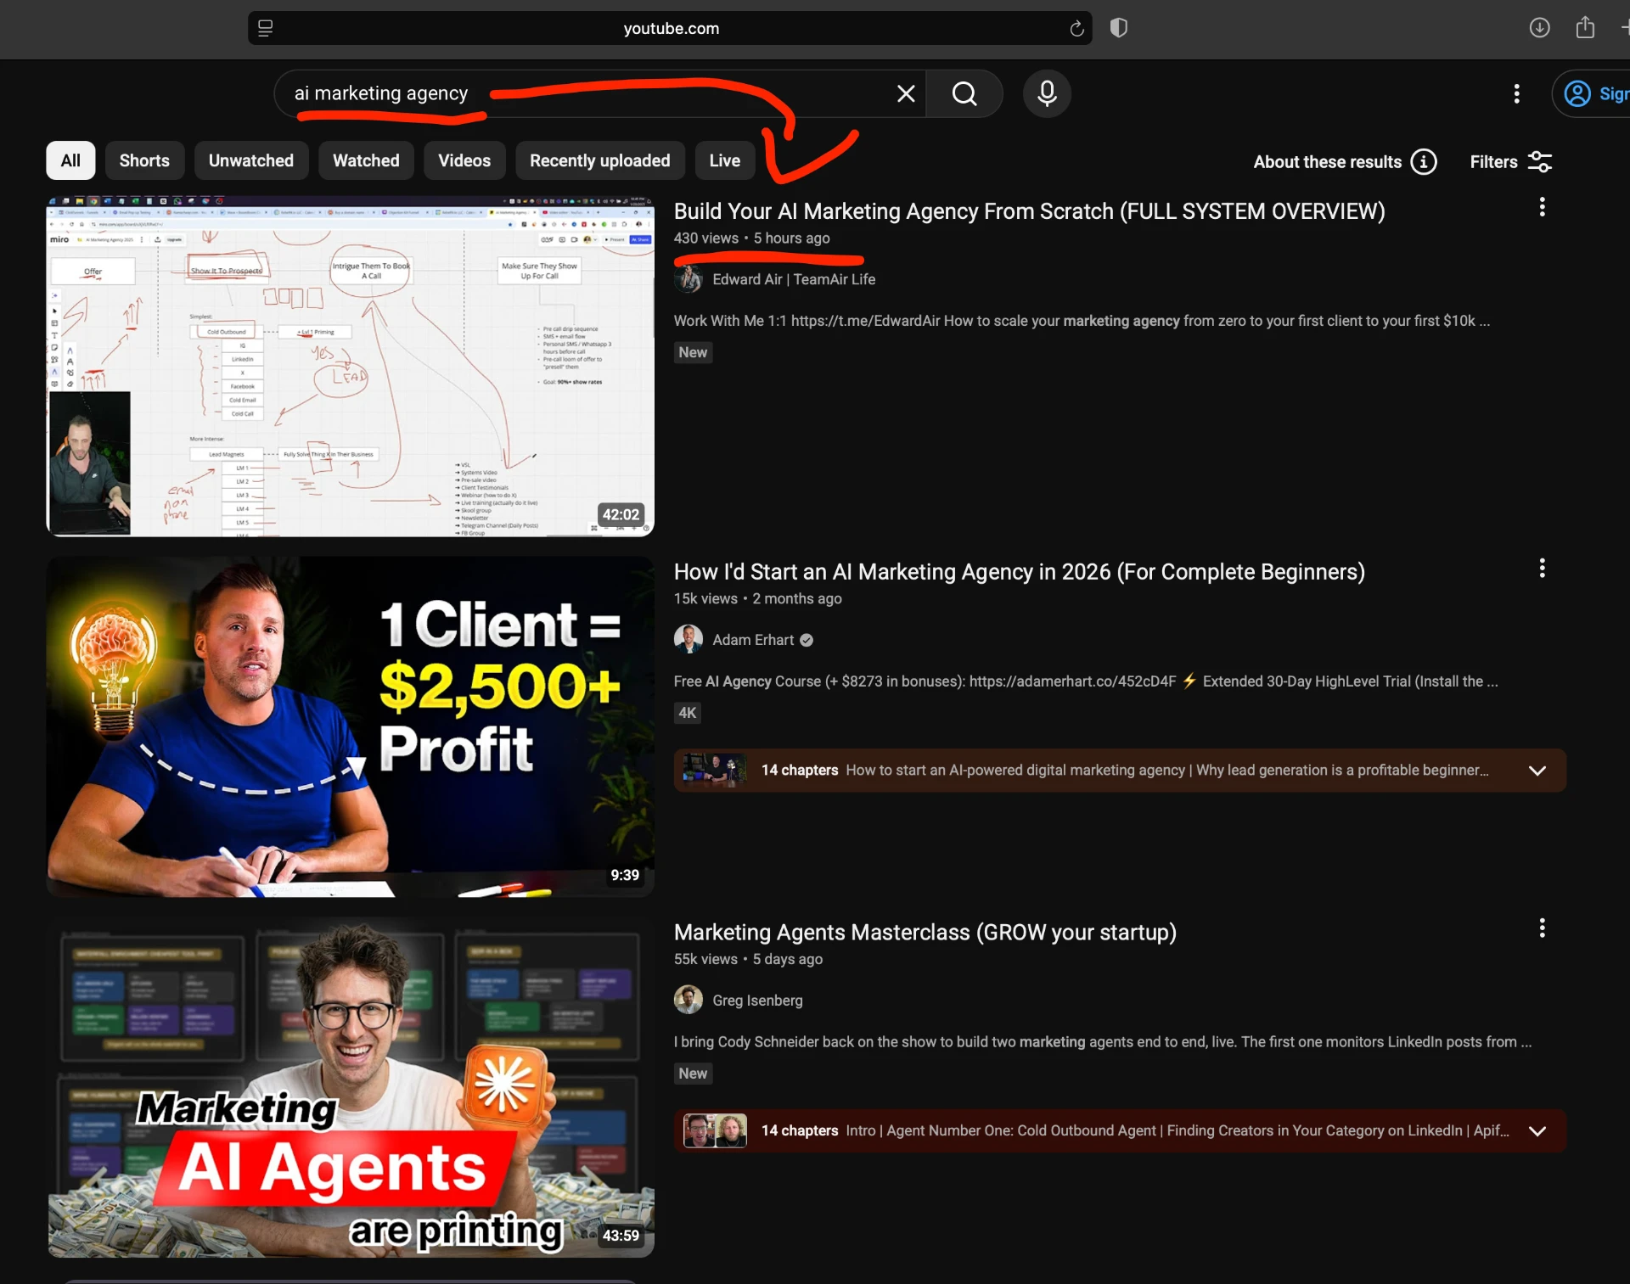Click the 430 views • 5 hours ago text
1630x1284 pixels.
[x=751, y=238]
